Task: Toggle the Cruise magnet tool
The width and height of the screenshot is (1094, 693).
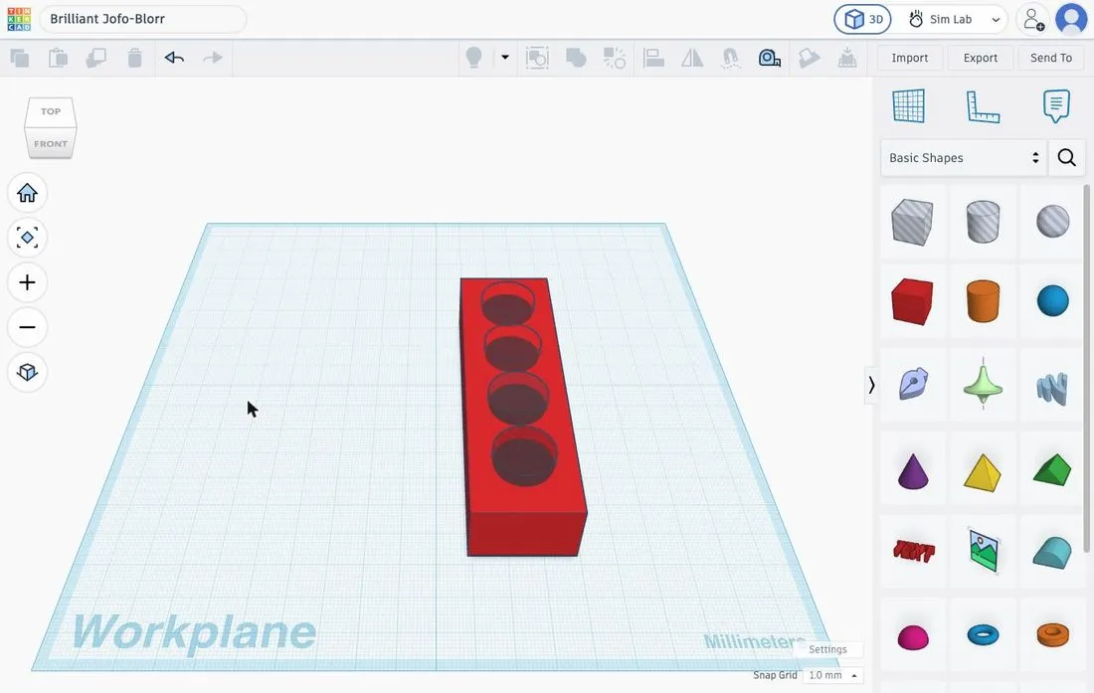Action: pyautogui.click(x=731, y=58)
